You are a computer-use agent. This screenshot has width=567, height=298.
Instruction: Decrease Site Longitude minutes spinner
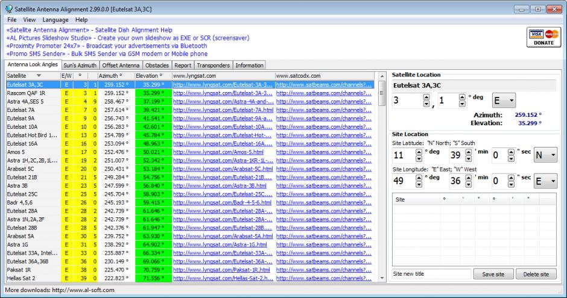point(468,184)
